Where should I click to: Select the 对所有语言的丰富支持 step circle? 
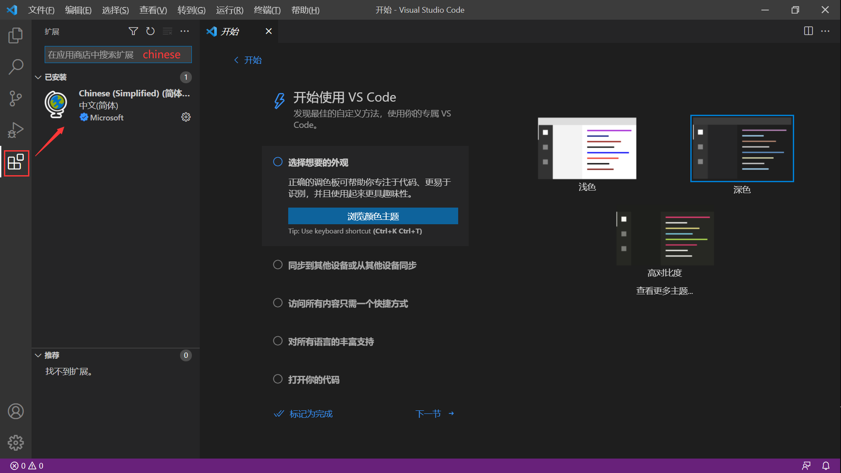[x=278, y=341]
